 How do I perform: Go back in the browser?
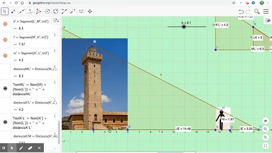[4, 3]
